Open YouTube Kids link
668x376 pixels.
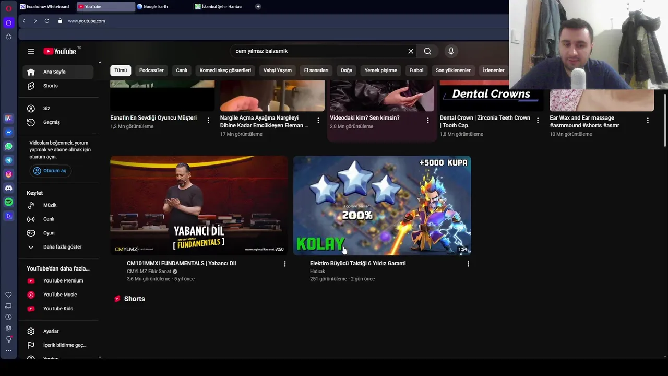58,309
